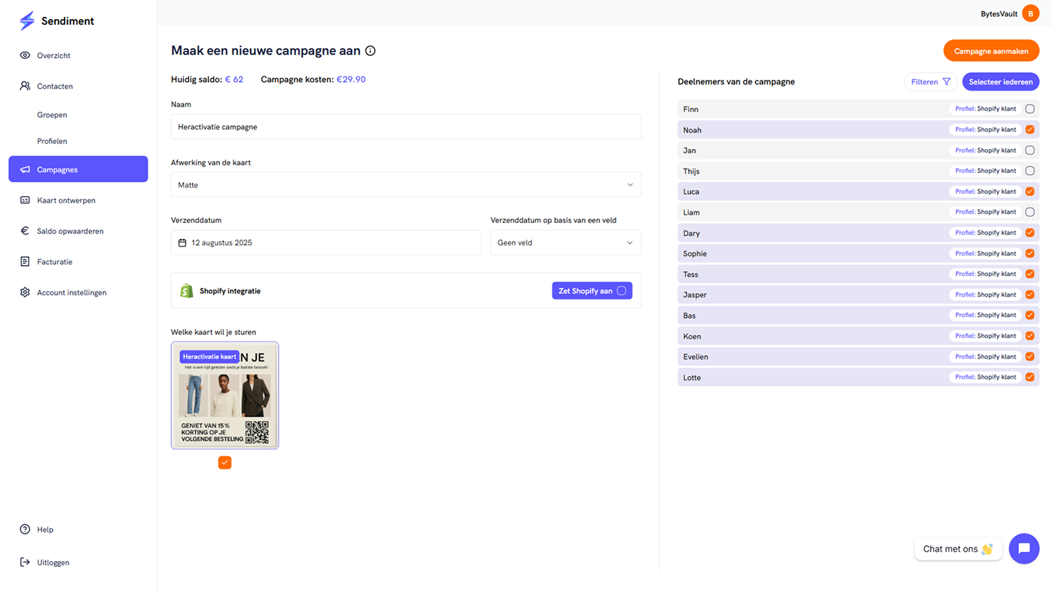Click the Help question mark icon
1052x592 pixels.
25,530
